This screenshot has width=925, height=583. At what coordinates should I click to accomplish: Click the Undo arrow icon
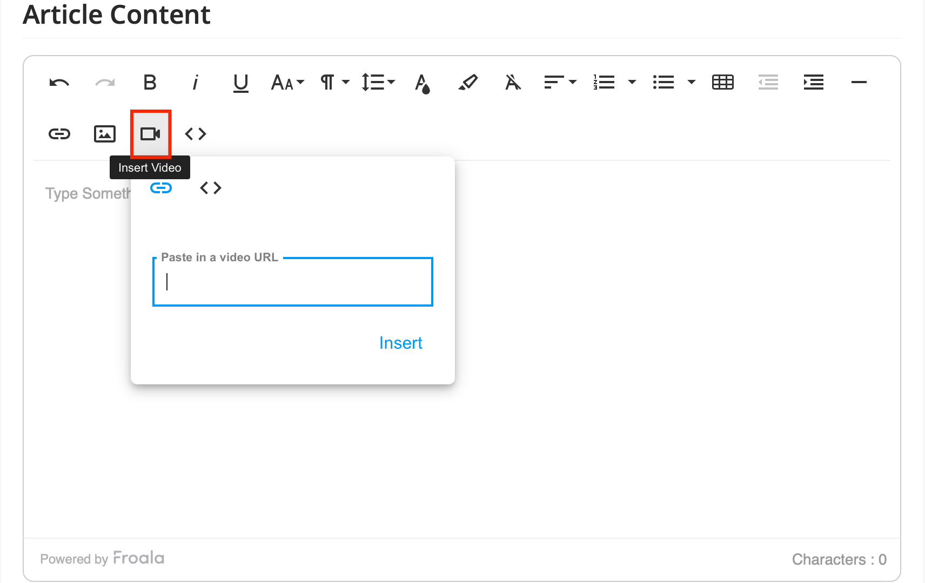[x=59, y=83]
